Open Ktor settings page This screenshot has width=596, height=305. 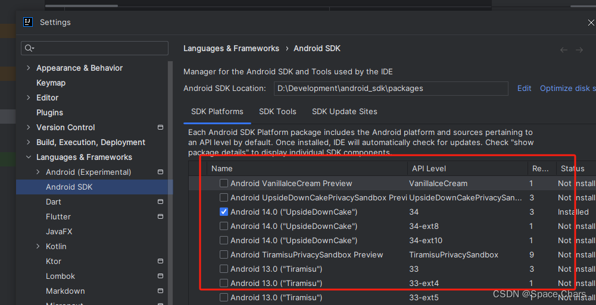point(54,262)
